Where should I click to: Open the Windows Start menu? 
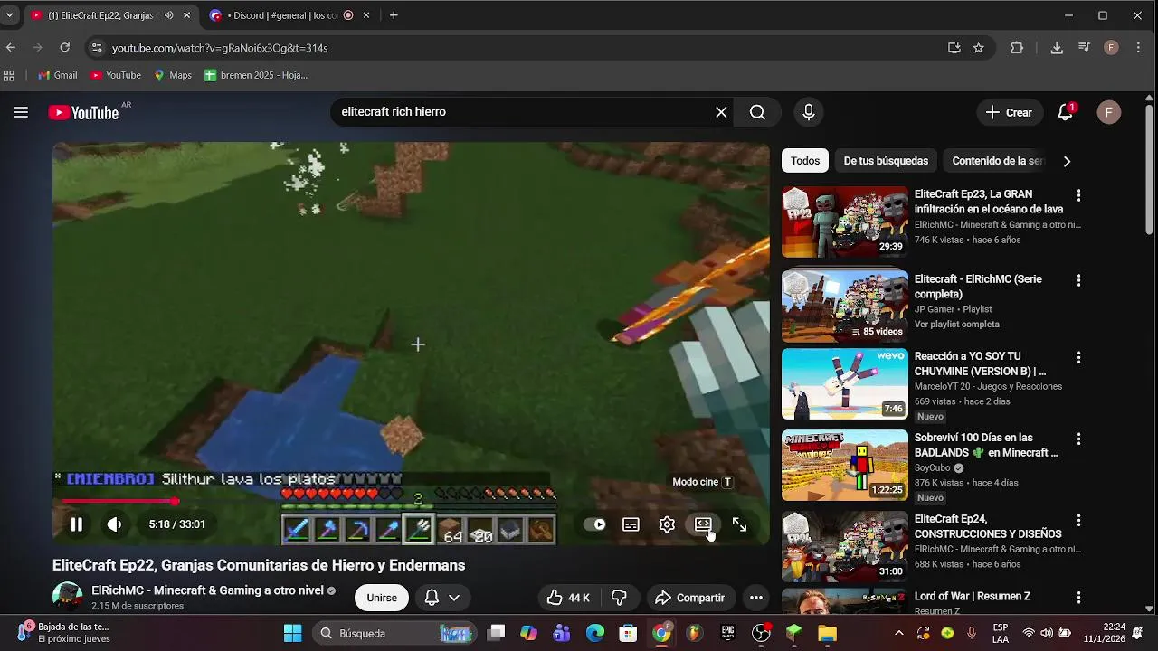pos(292,633)
